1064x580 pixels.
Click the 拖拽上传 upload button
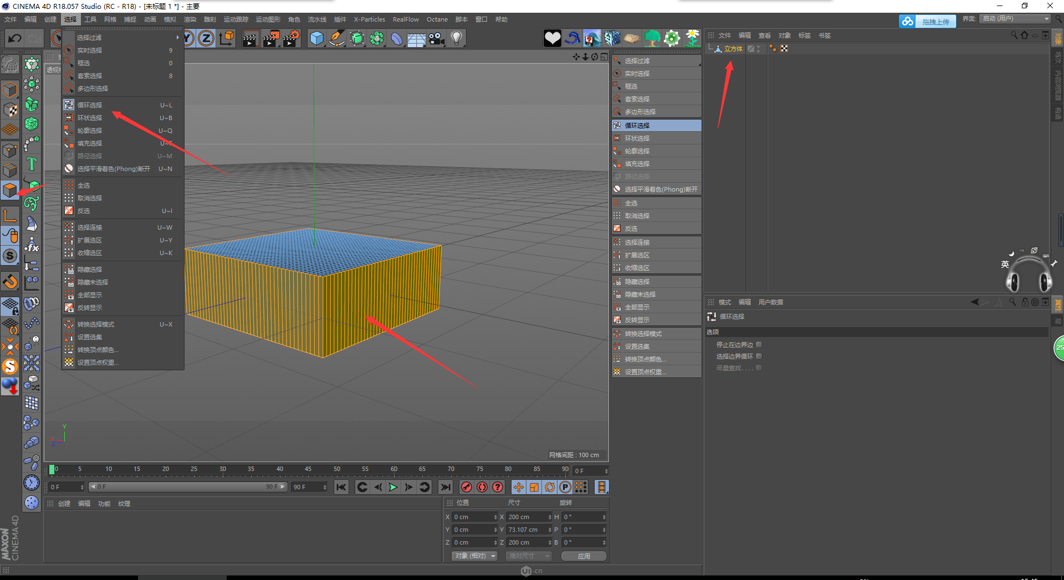[x=935, y=22]
